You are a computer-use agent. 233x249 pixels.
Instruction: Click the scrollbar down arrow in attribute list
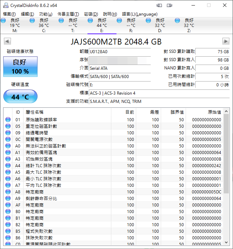[x=226, y=242]
